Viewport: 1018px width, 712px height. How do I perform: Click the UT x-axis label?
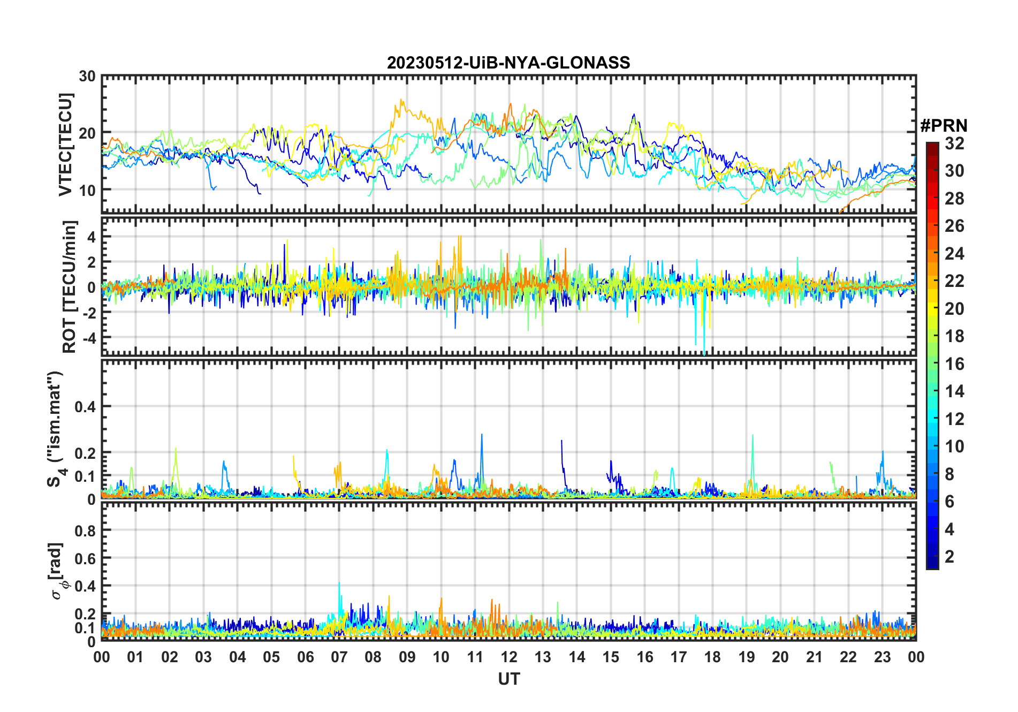pos(508,679)
